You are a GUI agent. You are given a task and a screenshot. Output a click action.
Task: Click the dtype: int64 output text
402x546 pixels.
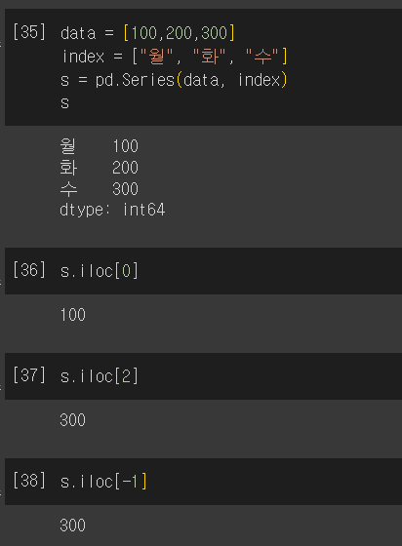pyautogui.click(x=112, y=210)
